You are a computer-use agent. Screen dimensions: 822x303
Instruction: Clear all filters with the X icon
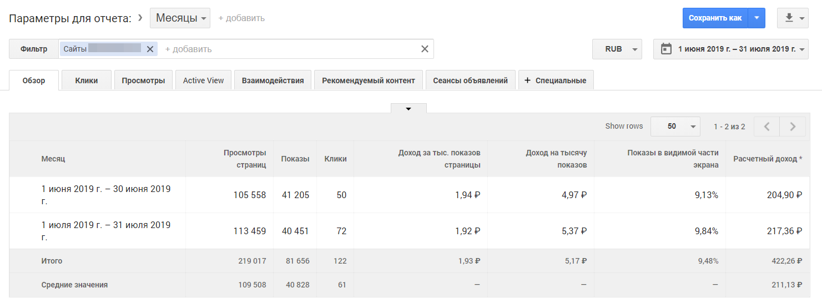pos(425,49)
